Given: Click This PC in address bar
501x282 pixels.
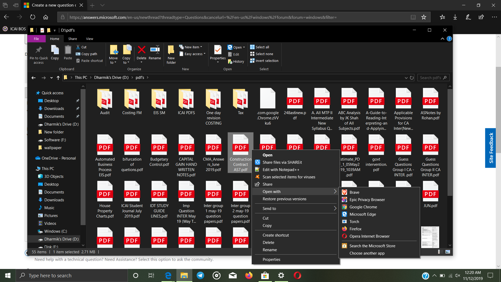Looking at the screenshot, I should coord(81,78).
